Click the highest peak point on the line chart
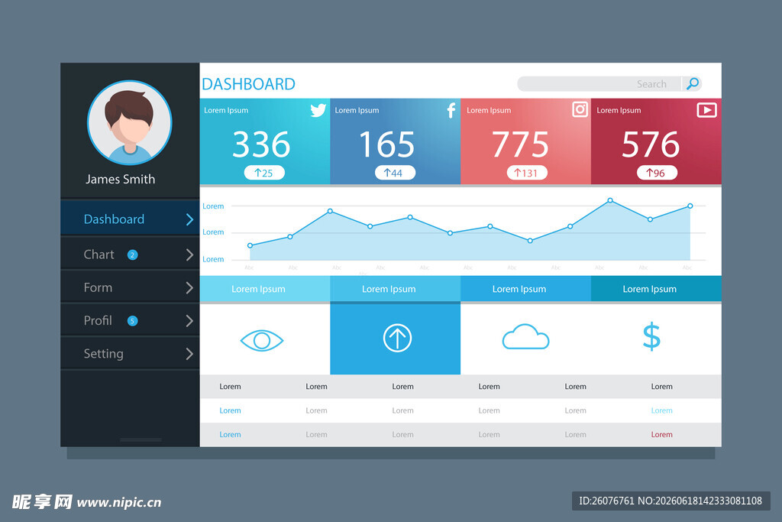The width and height of the screenshot is (782, 522). point(610,200)
